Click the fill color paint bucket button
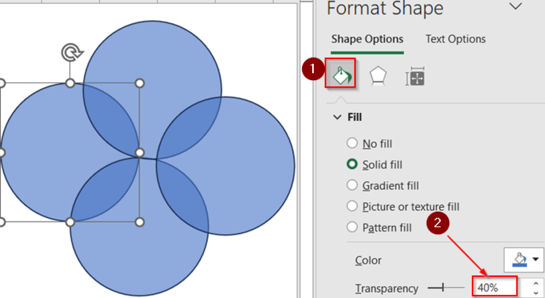This screenshot has height=298, width=545. [519, 260]
